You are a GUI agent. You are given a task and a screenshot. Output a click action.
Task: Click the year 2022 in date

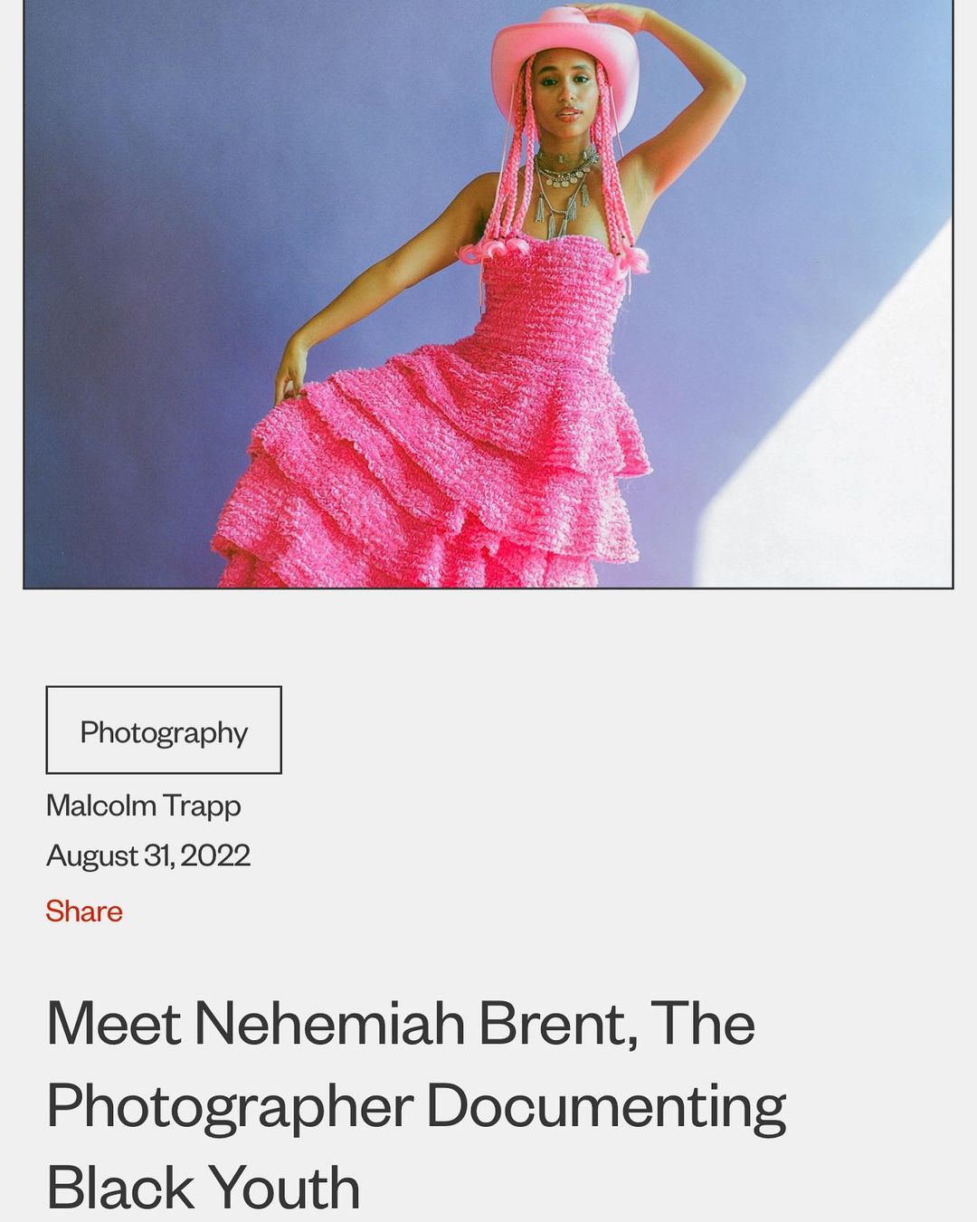click(215, 855)
